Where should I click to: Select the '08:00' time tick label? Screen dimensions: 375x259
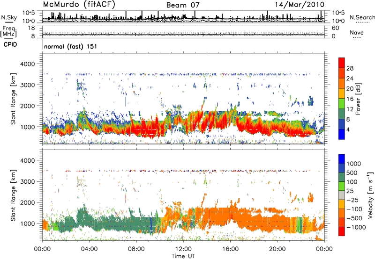tap(136, 249)
